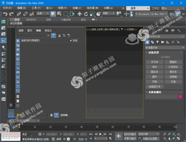
Task: Open Select by Name list icon
Action: pyautogui.click(x=59, y=14)
